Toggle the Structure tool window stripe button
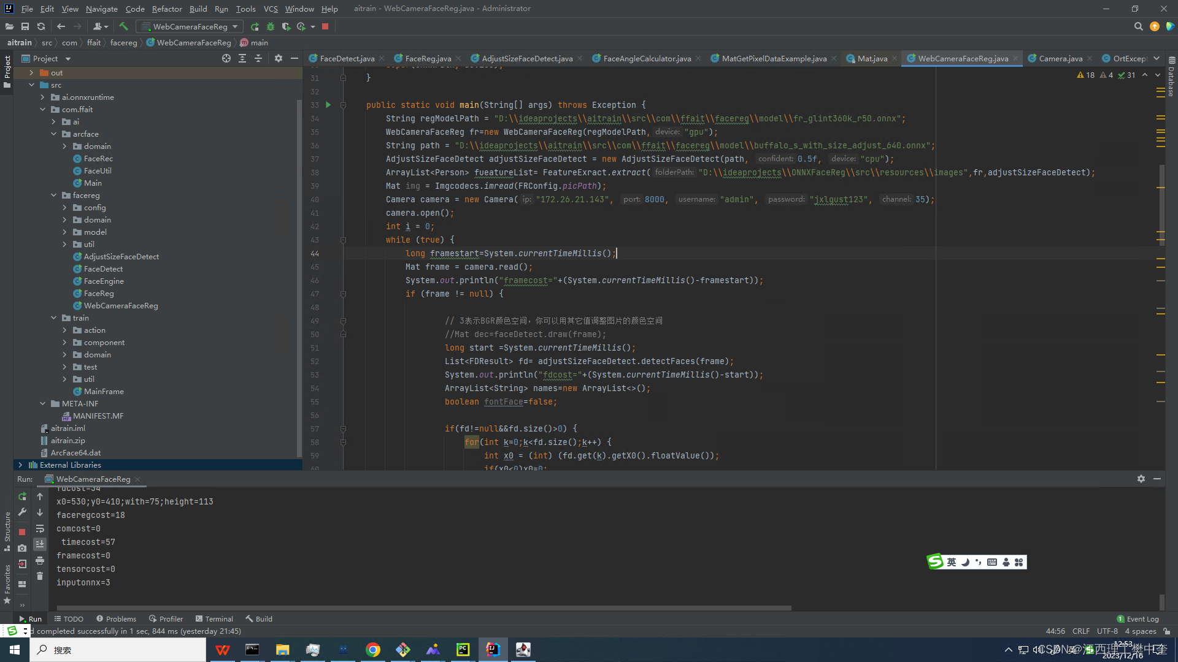This screenshot has height=662, width=1178. [7, 531]
